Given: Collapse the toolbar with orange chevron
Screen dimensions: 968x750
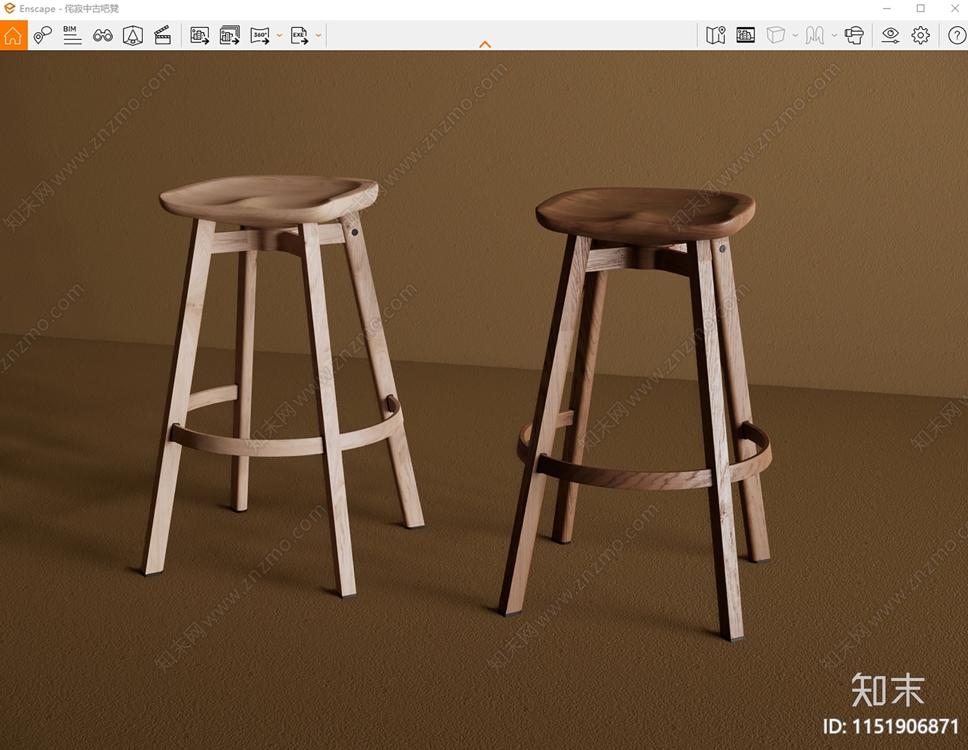Looking at the screenshot, I should (485, 44).
